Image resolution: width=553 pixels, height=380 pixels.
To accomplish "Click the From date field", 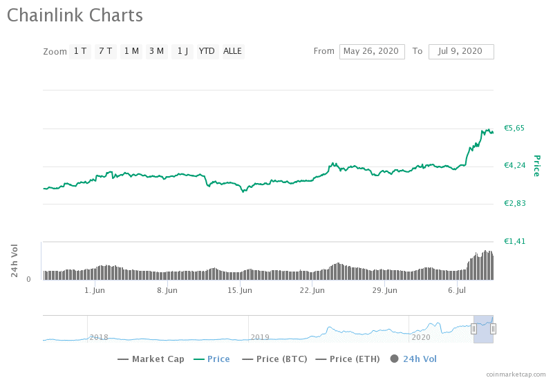I will (372, 51).
